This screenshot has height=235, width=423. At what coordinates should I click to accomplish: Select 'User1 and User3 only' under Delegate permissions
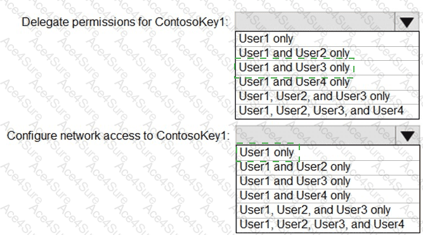click(327, 67)
